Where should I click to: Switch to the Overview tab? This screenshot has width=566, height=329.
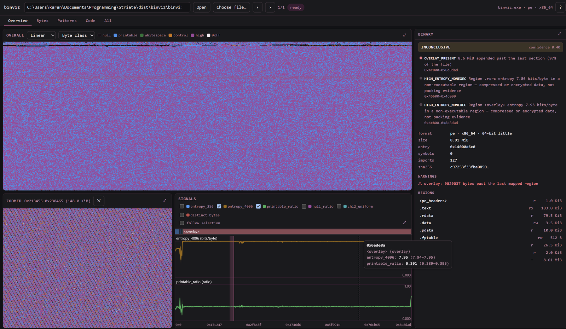pyautogui.click(x=18, y=21)
